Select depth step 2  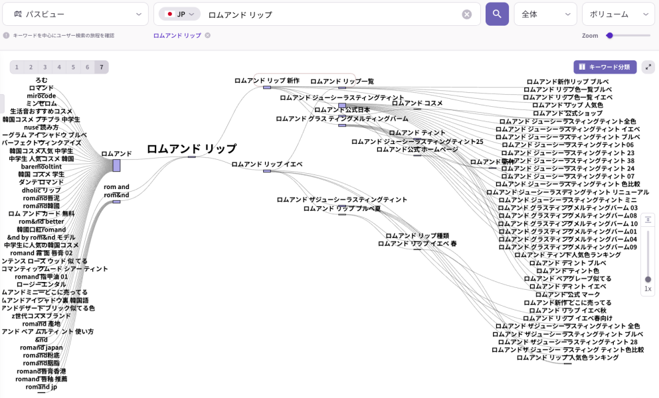click(x=31, y=67)
